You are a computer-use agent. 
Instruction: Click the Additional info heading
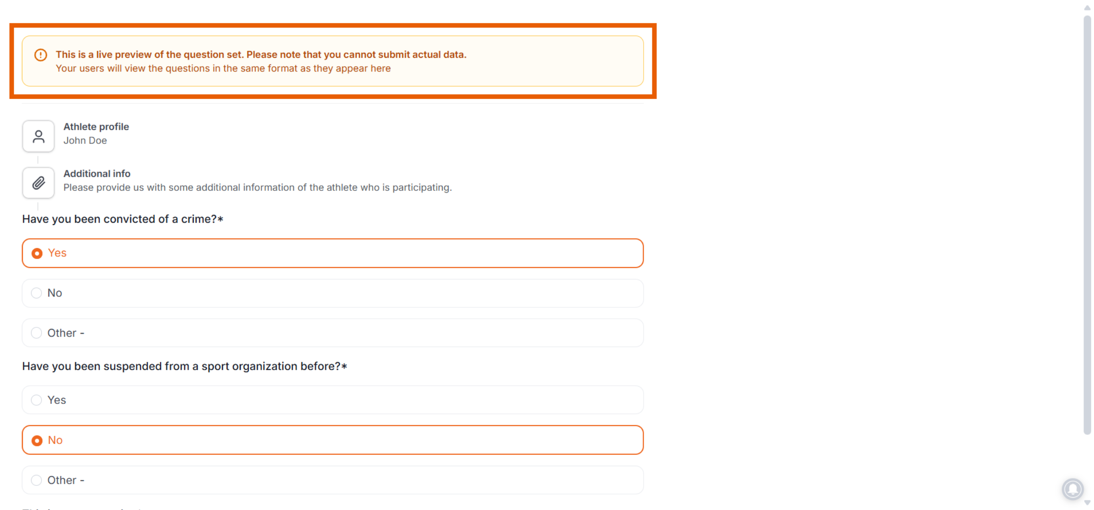point(97,173)
